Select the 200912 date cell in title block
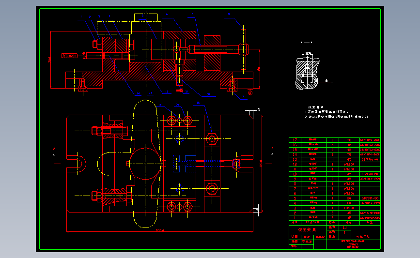Screen dimensions: 420x258 [320, 237]
